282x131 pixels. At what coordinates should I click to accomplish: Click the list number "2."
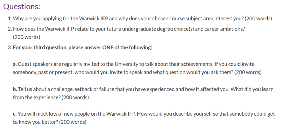tap(10, 29)
